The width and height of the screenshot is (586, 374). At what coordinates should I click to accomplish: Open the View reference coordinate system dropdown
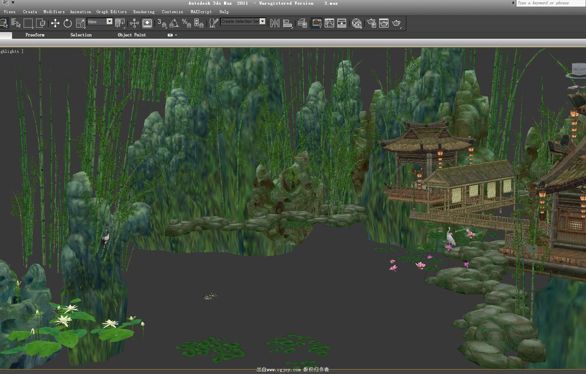click(x=100, y=22)
